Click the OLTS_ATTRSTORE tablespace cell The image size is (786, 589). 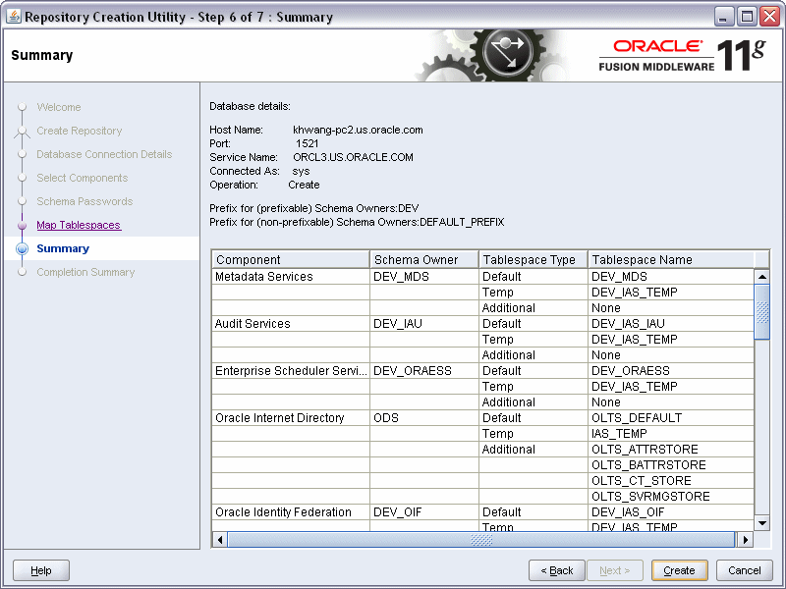coord(671,450)
